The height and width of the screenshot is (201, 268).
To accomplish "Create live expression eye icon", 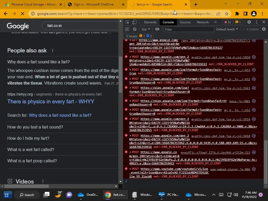I will (x=157, y=29).
